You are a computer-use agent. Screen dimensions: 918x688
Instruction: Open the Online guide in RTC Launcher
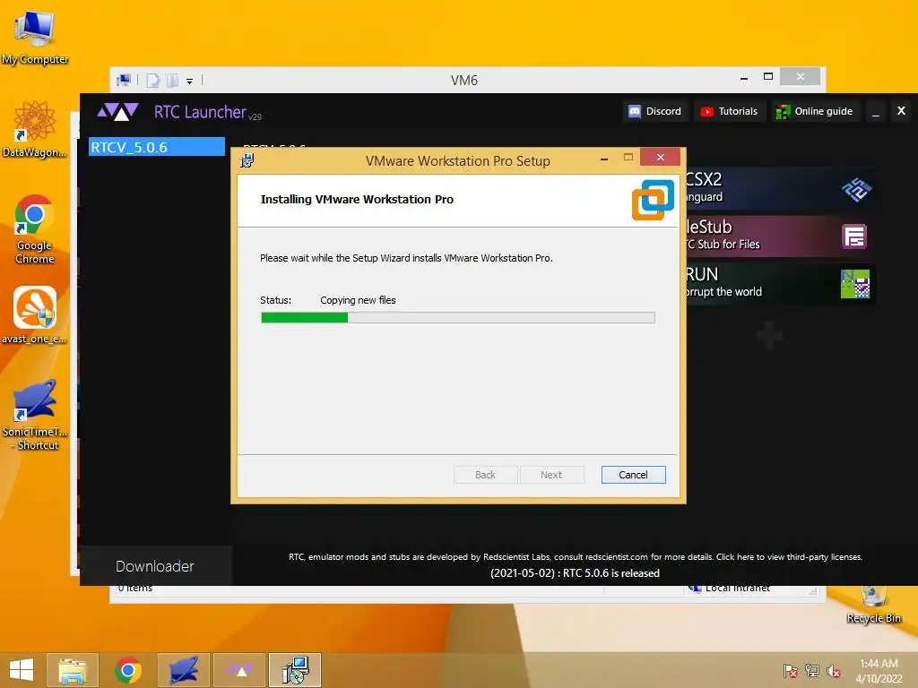click(814, 111)
